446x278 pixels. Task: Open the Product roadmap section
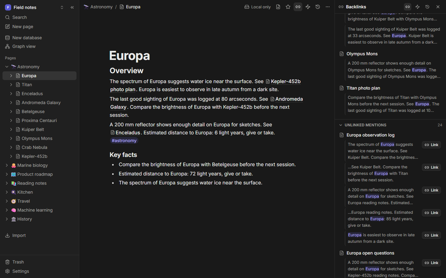tap(39, 174)
